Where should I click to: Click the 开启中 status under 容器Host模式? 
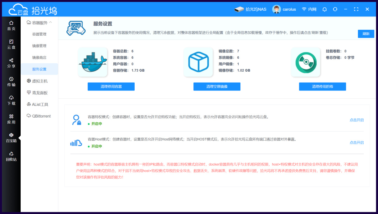95,146
